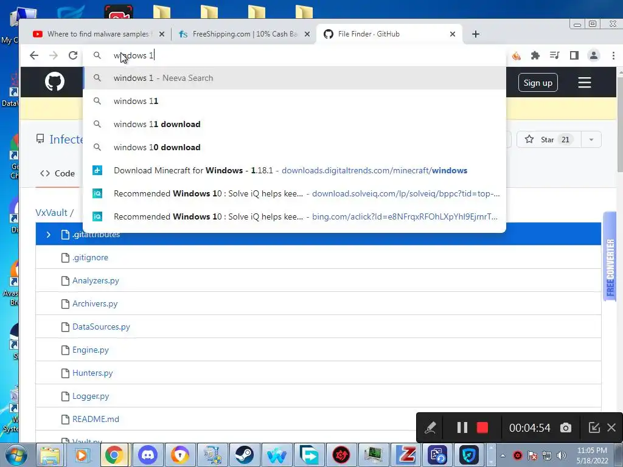Open the Archivers.py file
Screen dimensions: 623x467
[95, 304]
